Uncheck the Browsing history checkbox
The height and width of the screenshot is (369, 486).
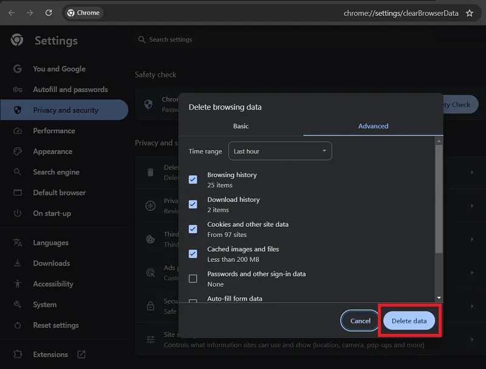(193, 179)
